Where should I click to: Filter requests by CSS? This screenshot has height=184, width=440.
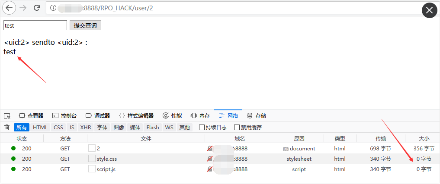[58, 128]
